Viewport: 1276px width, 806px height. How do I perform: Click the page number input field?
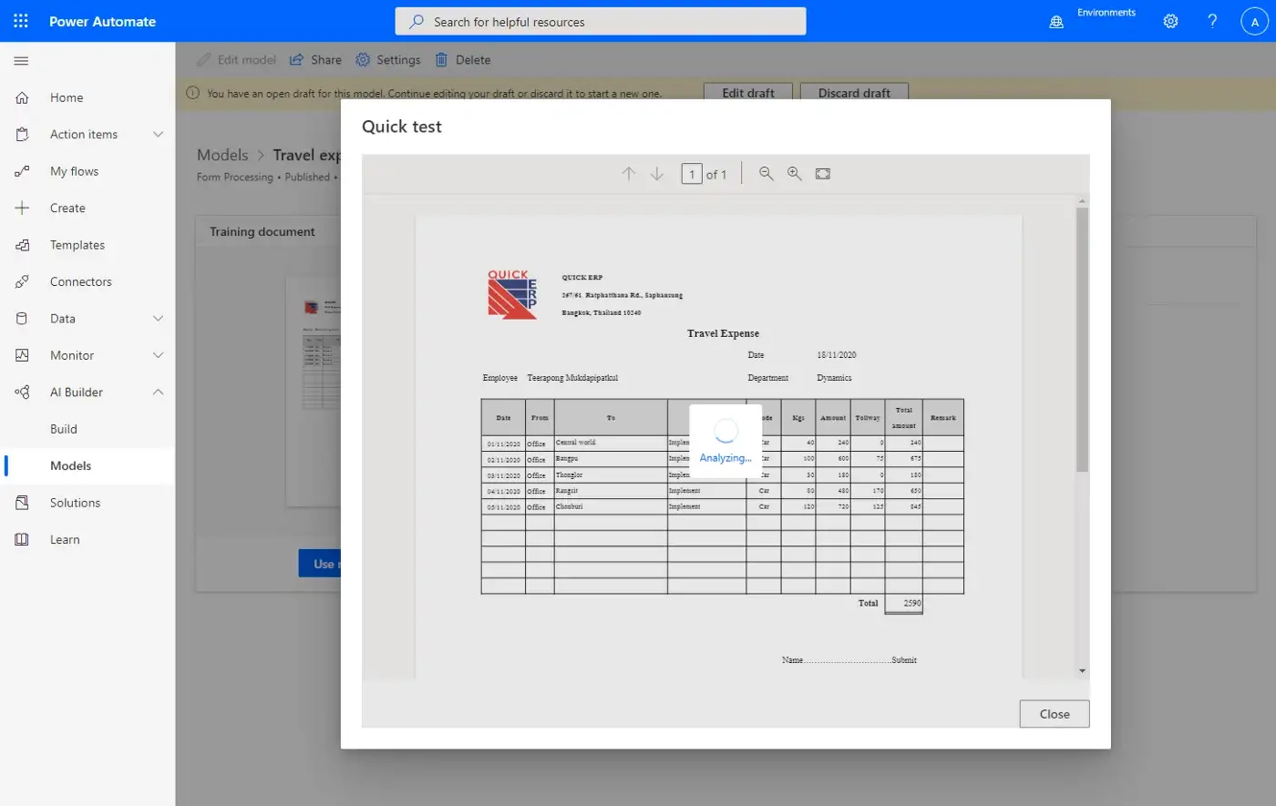pyautogui.click(x=692, y=174)
